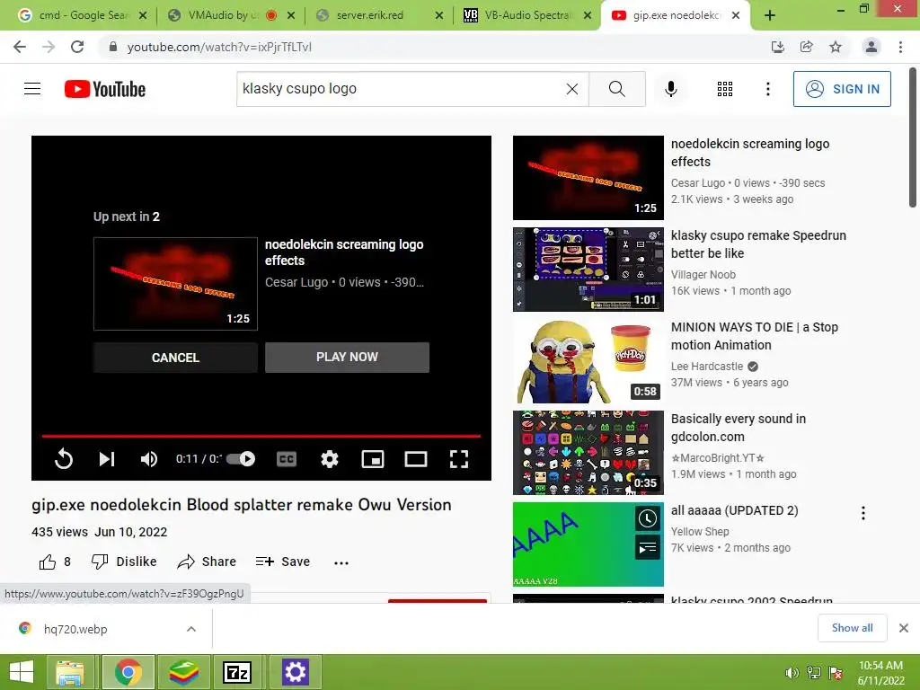920x690 pixels.
Task: Dislike the video
Action: (x=124, y=562)
